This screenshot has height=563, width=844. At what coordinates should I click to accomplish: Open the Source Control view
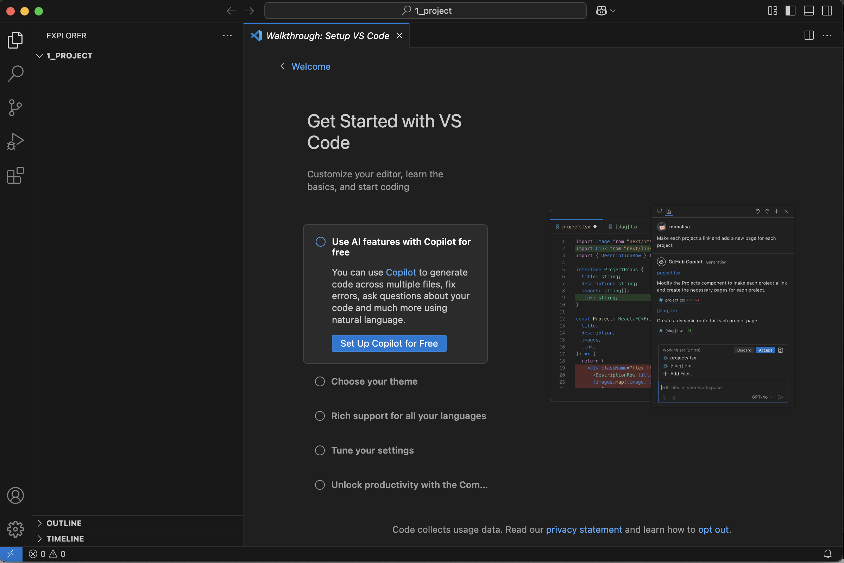pyautogui.click(x=15, y=107)
